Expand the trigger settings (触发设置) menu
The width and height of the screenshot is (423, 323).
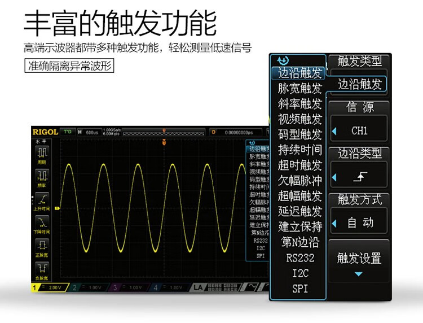coord(359,261)
